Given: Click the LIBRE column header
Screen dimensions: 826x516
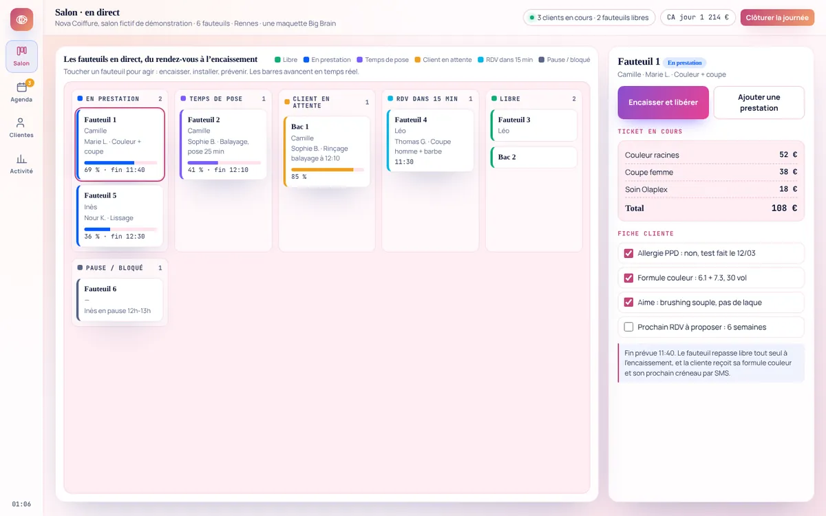Looking at the screenshot, I should (x=533, y=98).
